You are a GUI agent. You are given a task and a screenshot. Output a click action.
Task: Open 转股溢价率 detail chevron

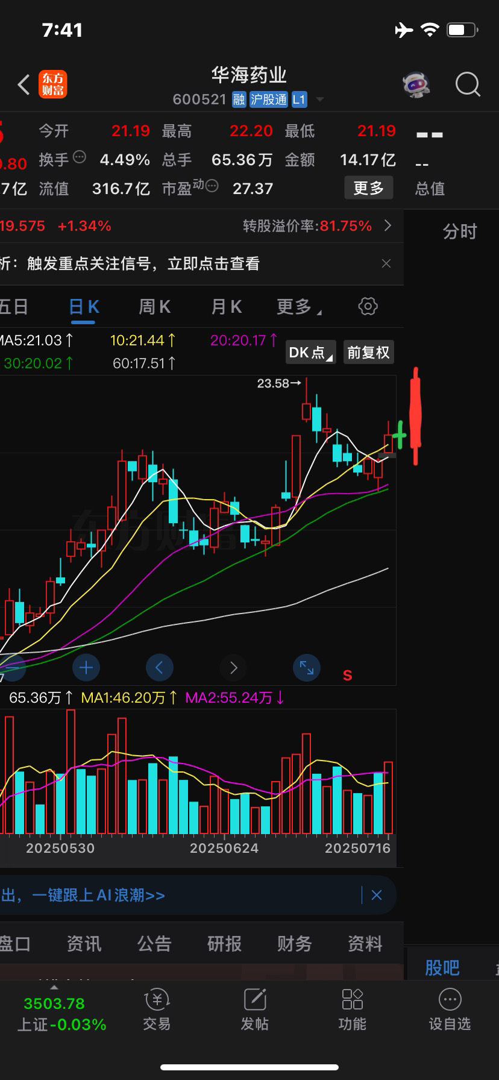coord(388,226)
